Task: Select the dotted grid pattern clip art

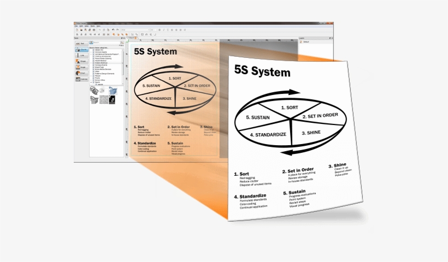Action: pyautogui.click(x=104, y=99)
